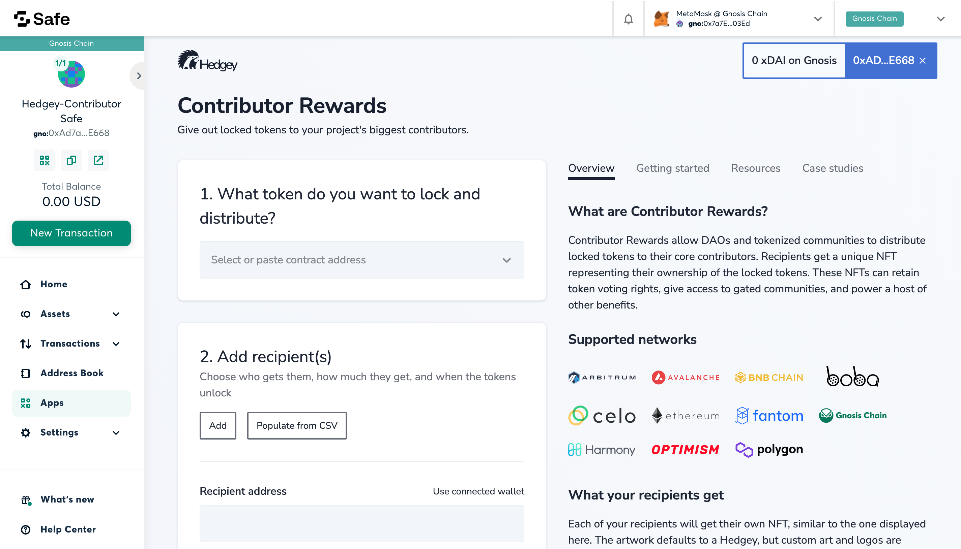Disconnect wallet via X on 0xAD...E668
The image size is (961, 549).
coord(922,61)
